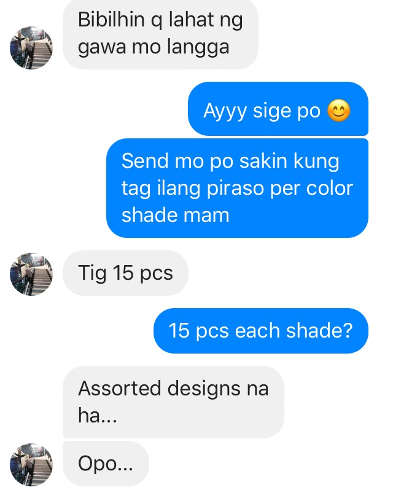The image size is (393, 487).
Task: Tap the avatar beside the 'Opo...' message
Action: pyautogui.click(x=31, y=465)
